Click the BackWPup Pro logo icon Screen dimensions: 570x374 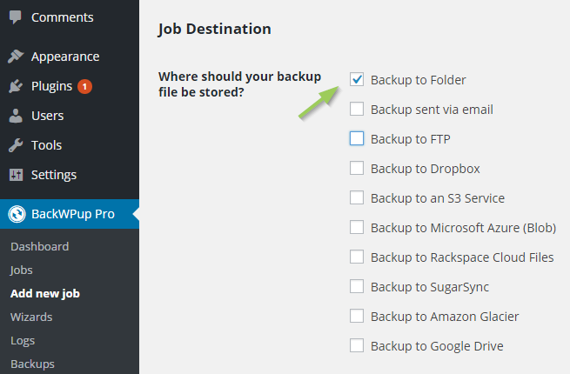tap(17, 214)
